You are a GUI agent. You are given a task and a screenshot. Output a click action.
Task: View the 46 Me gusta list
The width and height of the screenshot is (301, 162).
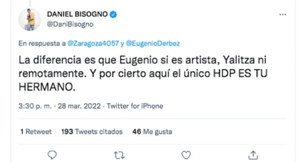[152, 132]
